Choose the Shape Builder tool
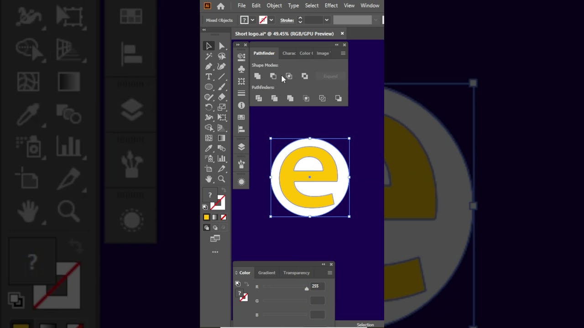Viewport: 584px width, 328px height. [x=209, y=128]
